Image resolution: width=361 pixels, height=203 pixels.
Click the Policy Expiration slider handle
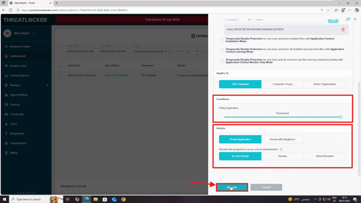[341, 117]
